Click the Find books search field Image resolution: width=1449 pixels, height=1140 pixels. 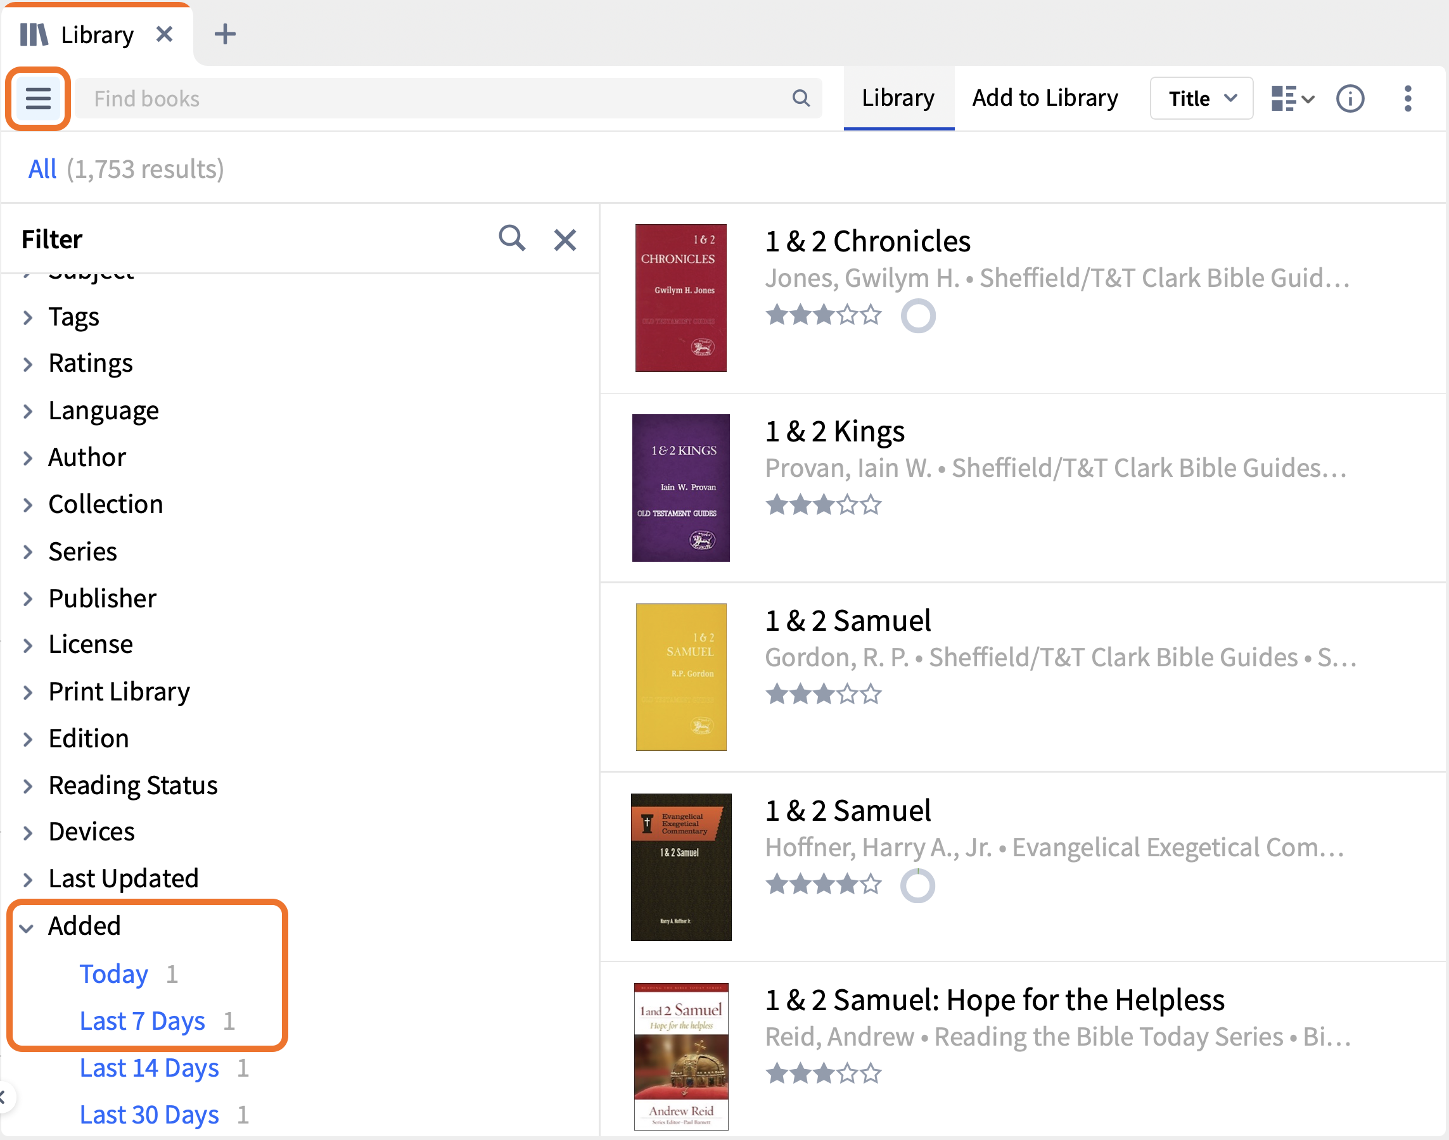[x=448, y=99]
